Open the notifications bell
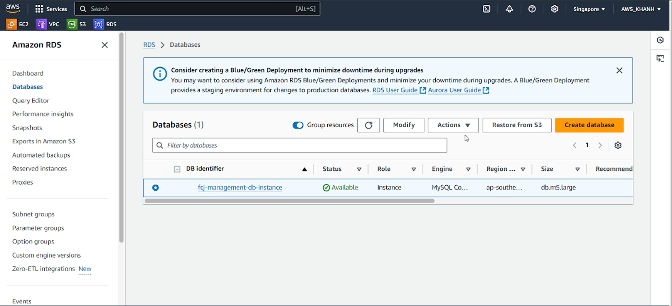 point(509,9)
